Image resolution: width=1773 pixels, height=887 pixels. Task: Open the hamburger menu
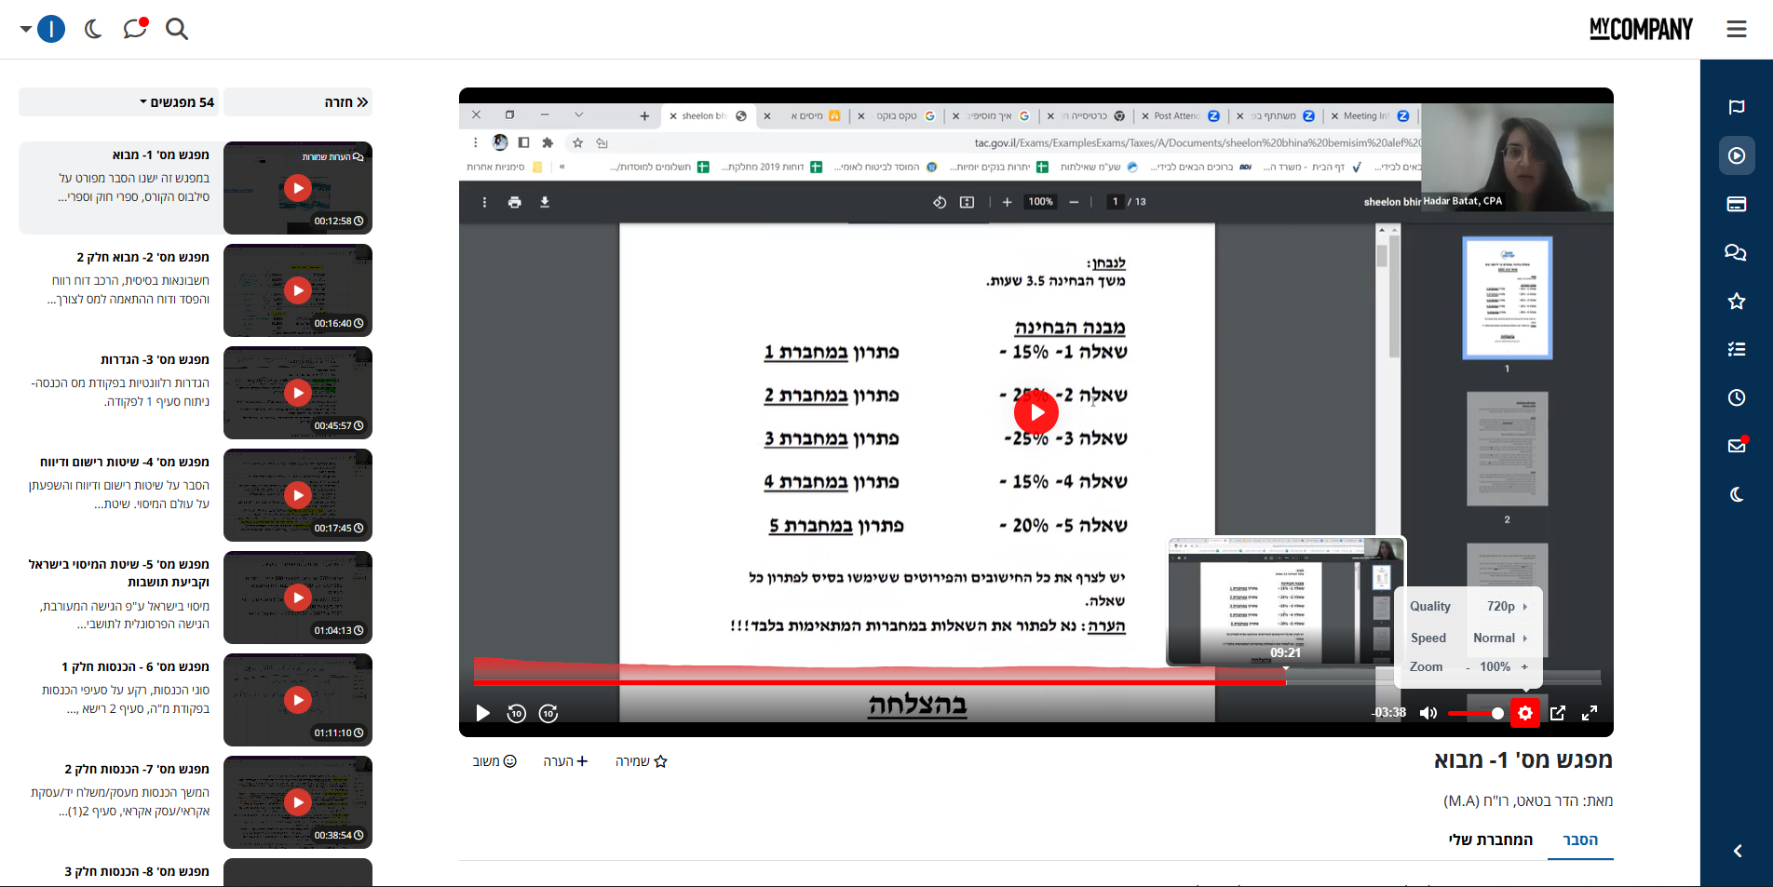coord(1736,29)
